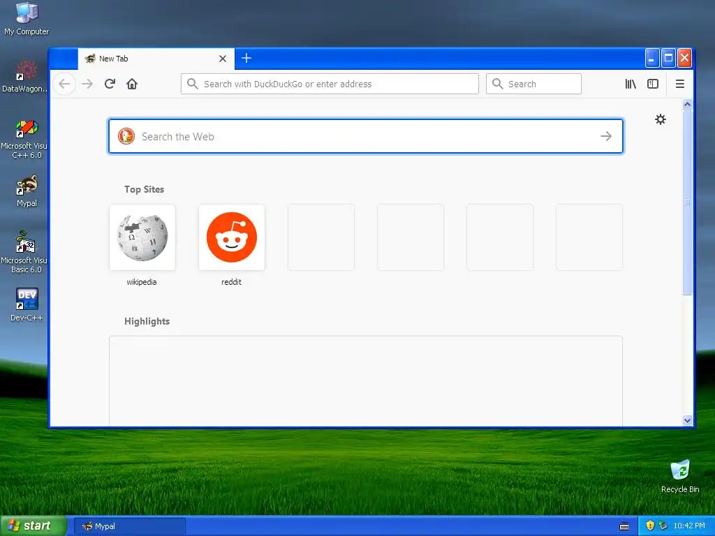Select the Mypal desktop shortcut
Image resolution: width=715 pixels, height=536 pixels.
coord(27,191)
